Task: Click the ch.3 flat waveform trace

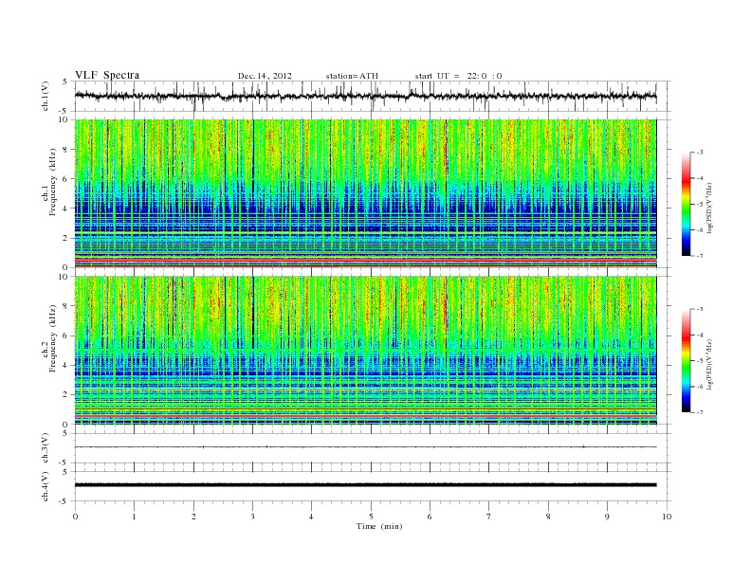Action: [x=365, y=447]
